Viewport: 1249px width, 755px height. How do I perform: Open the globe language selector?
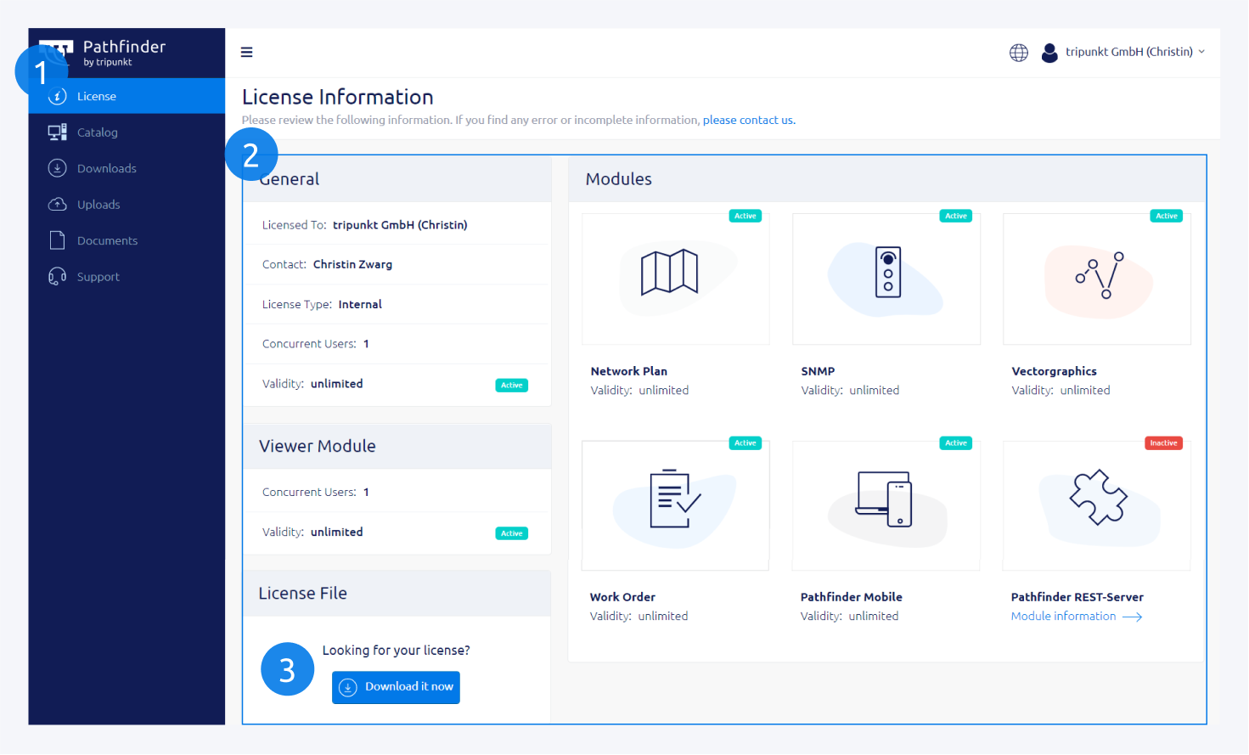tap(1018, 53)
